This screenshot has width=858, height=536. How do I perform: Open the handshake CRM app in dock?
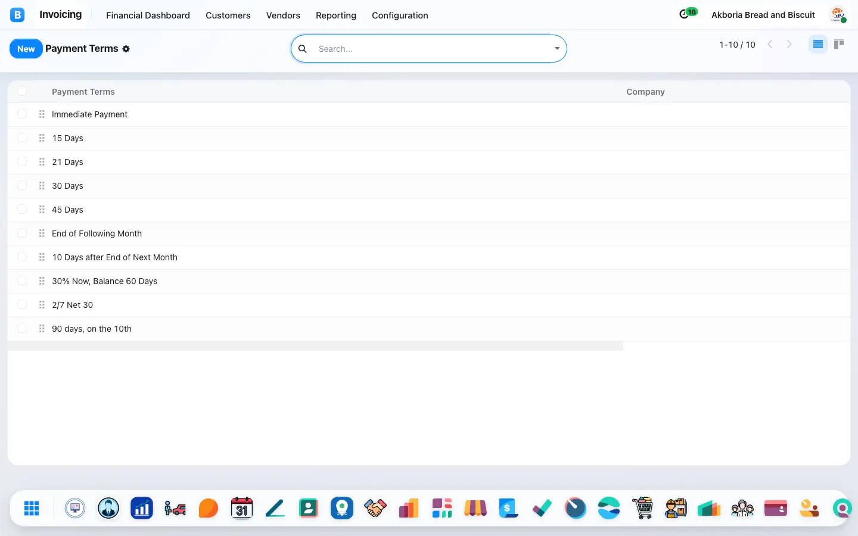coord(375,508)
